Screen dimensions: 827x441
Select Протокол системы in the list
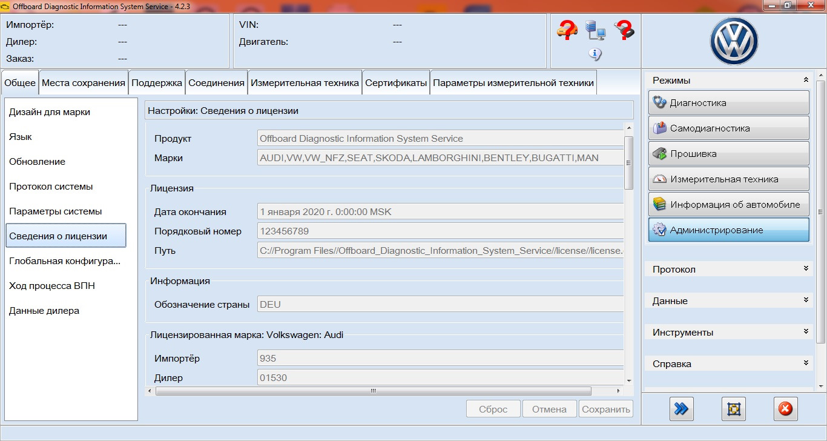click(x=65, y=187)
